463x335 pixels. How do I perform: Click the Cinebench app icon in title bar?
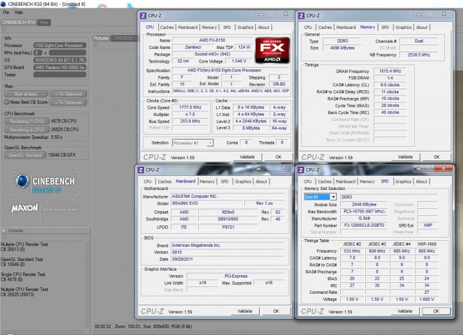[x=3, y=4]
